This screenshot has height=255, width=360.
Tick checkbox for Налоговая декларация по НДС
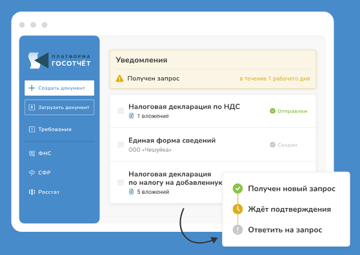(121, 111)
